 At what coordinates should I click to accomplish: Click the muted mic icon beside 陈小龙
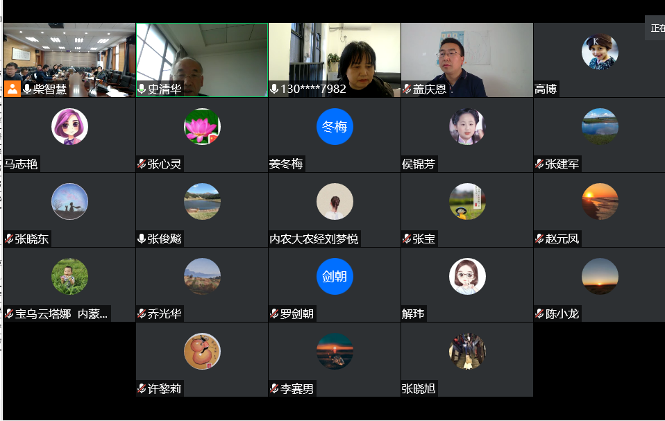(x=539, y=313)
